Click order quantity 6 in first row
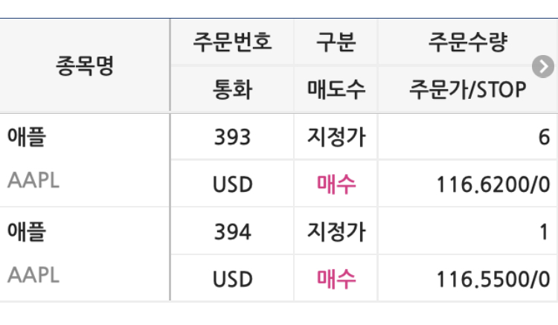This screenshot has width=558, height=325. pyautogui.click(x=544, y=137)
